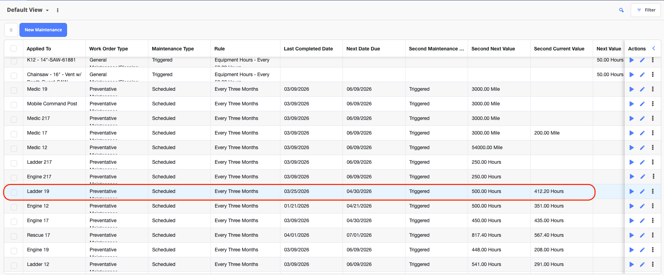This screenshot has height=275, width=664.
Task: Open more options for Medic 217
Action: click(x=653, y=119)
